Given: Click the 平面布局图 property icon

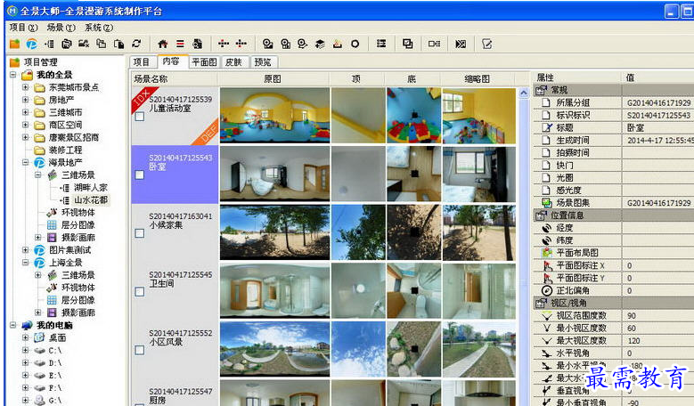Looking at the screenshot, I should (x=547, y=253).
